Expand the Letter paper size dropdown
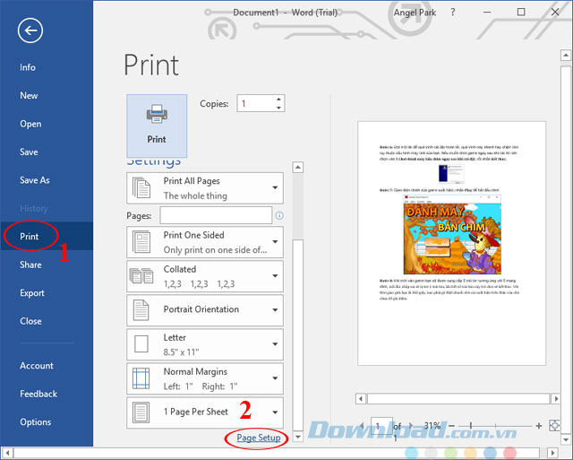This screenshot has width=573, height=460. (x=275, y=344)
